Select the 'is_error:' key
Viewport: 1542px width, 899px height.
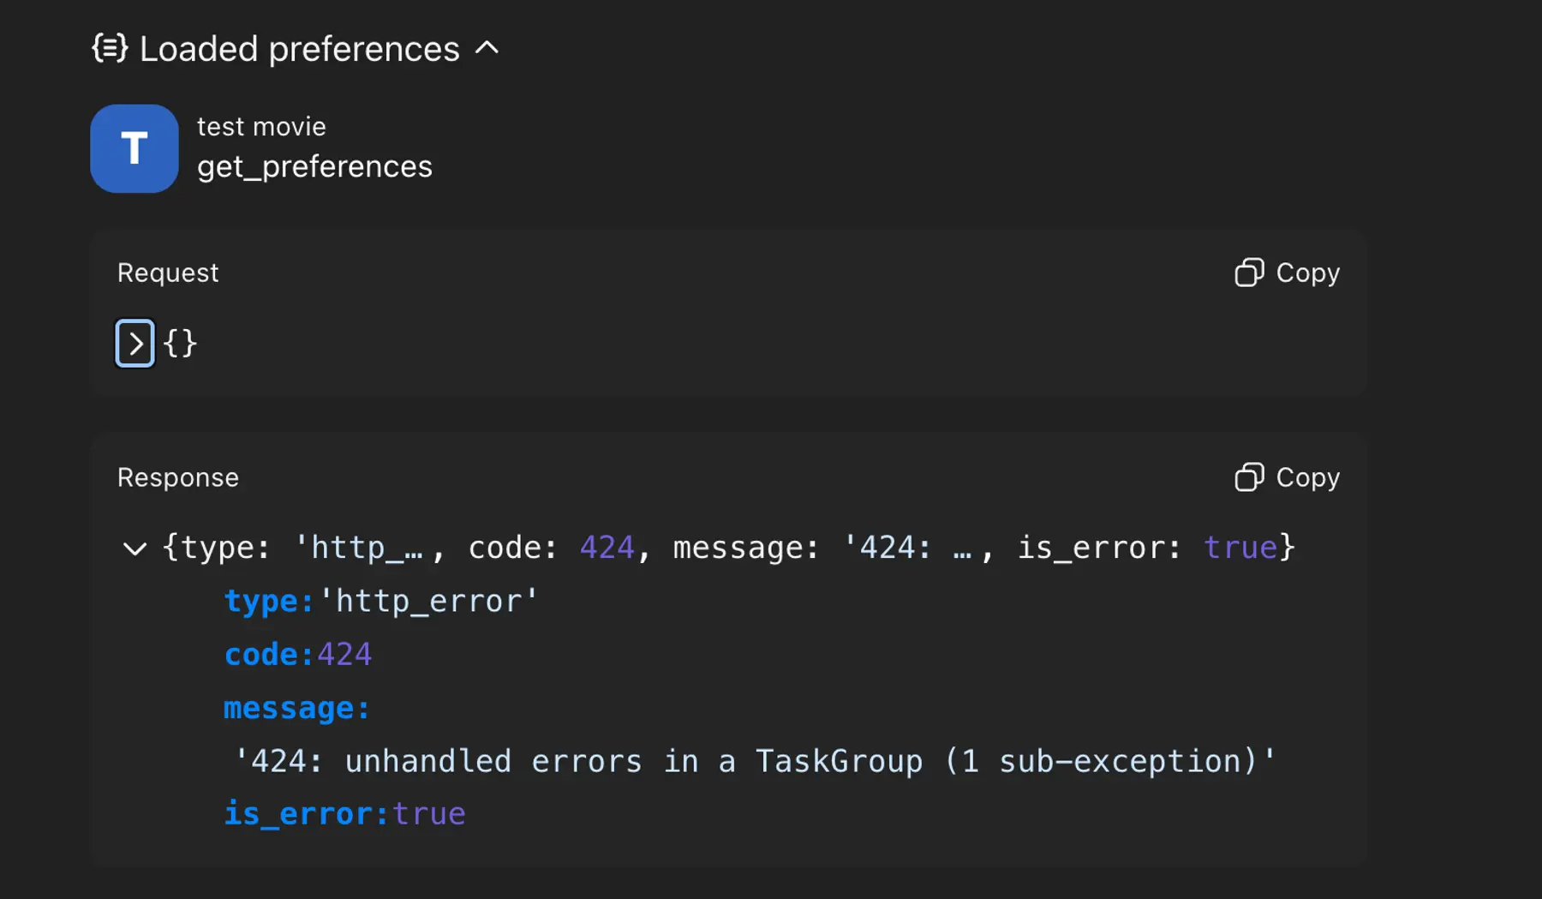[307, 814]
